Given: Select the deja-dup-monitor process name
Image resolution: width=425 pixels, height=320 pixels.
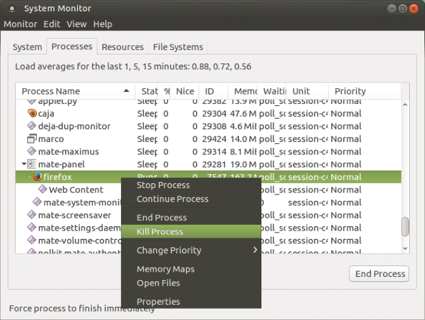Looking at the screenshot, I should pyautogui.click(x=74, y=126).
